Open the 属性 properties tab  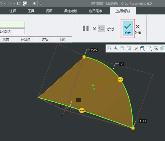point(63,40)
